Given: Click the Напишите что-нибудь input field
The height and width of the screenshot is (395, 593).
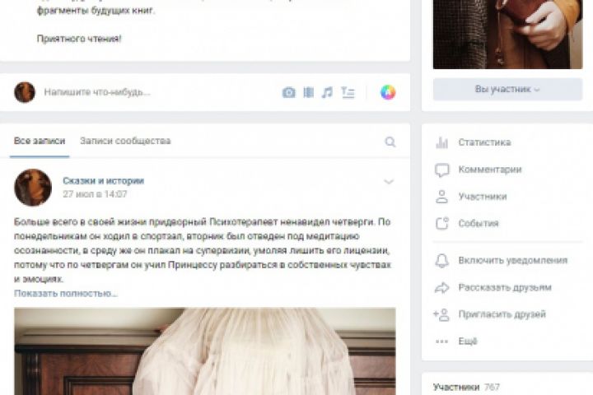Looking at the screenshot, I should [97, 92].
